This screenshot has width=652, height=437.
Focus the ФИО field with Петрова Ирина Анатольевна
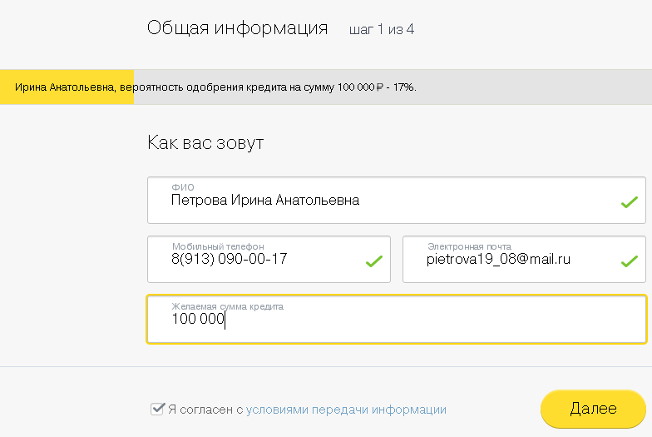pos(374,201)
